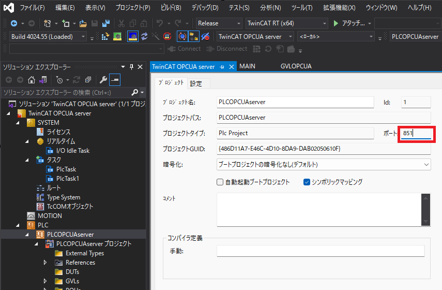Select the Type System tree item
Screen dimensions: 442x290
pos(64,197)
